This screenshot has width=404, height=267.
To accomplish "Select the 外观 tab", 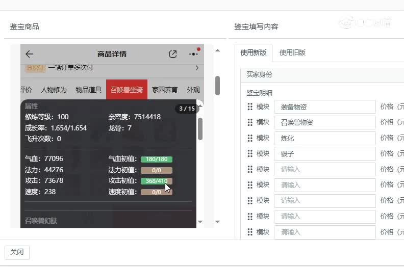I will click(193, 90).
